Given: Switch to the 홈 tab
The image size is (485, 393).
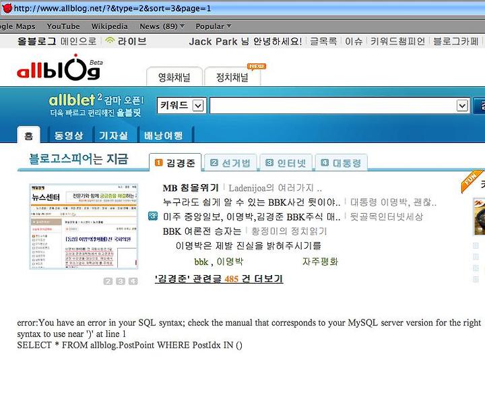Looking at the screenshot, I should tap(29, 135).
